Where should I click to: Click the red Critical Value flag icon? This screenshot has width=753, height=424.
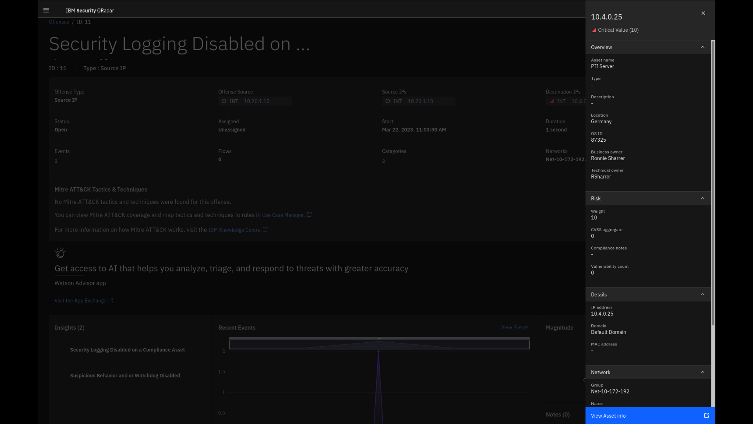[594, 30]
